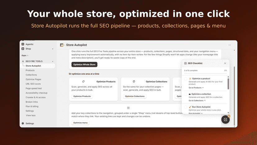Screen dimensions: 257x145
Task: Click the Optimize Products tag icon
Action: coord(83,82)
